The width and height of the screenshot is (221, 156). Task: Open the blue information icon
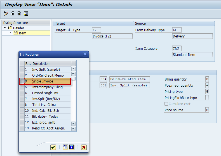pyautogui.click(x=72, y=147)
